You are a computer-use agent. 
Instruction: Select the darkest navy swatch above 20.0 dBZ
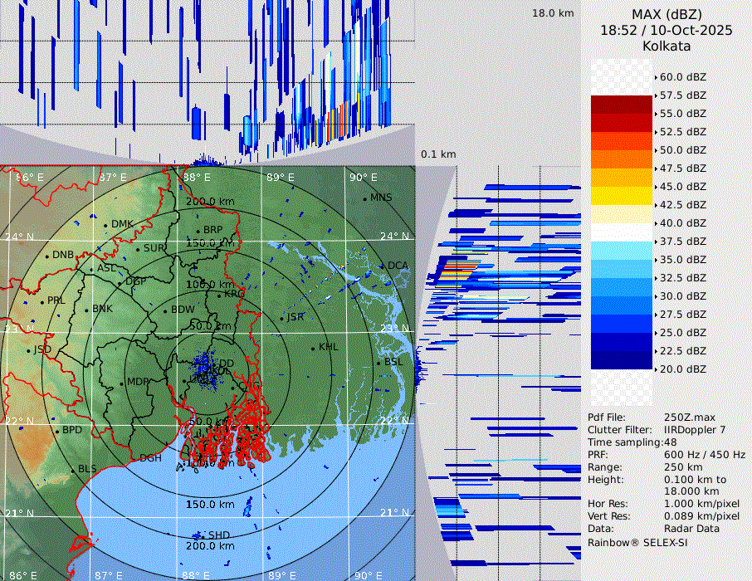click(622, 360)
